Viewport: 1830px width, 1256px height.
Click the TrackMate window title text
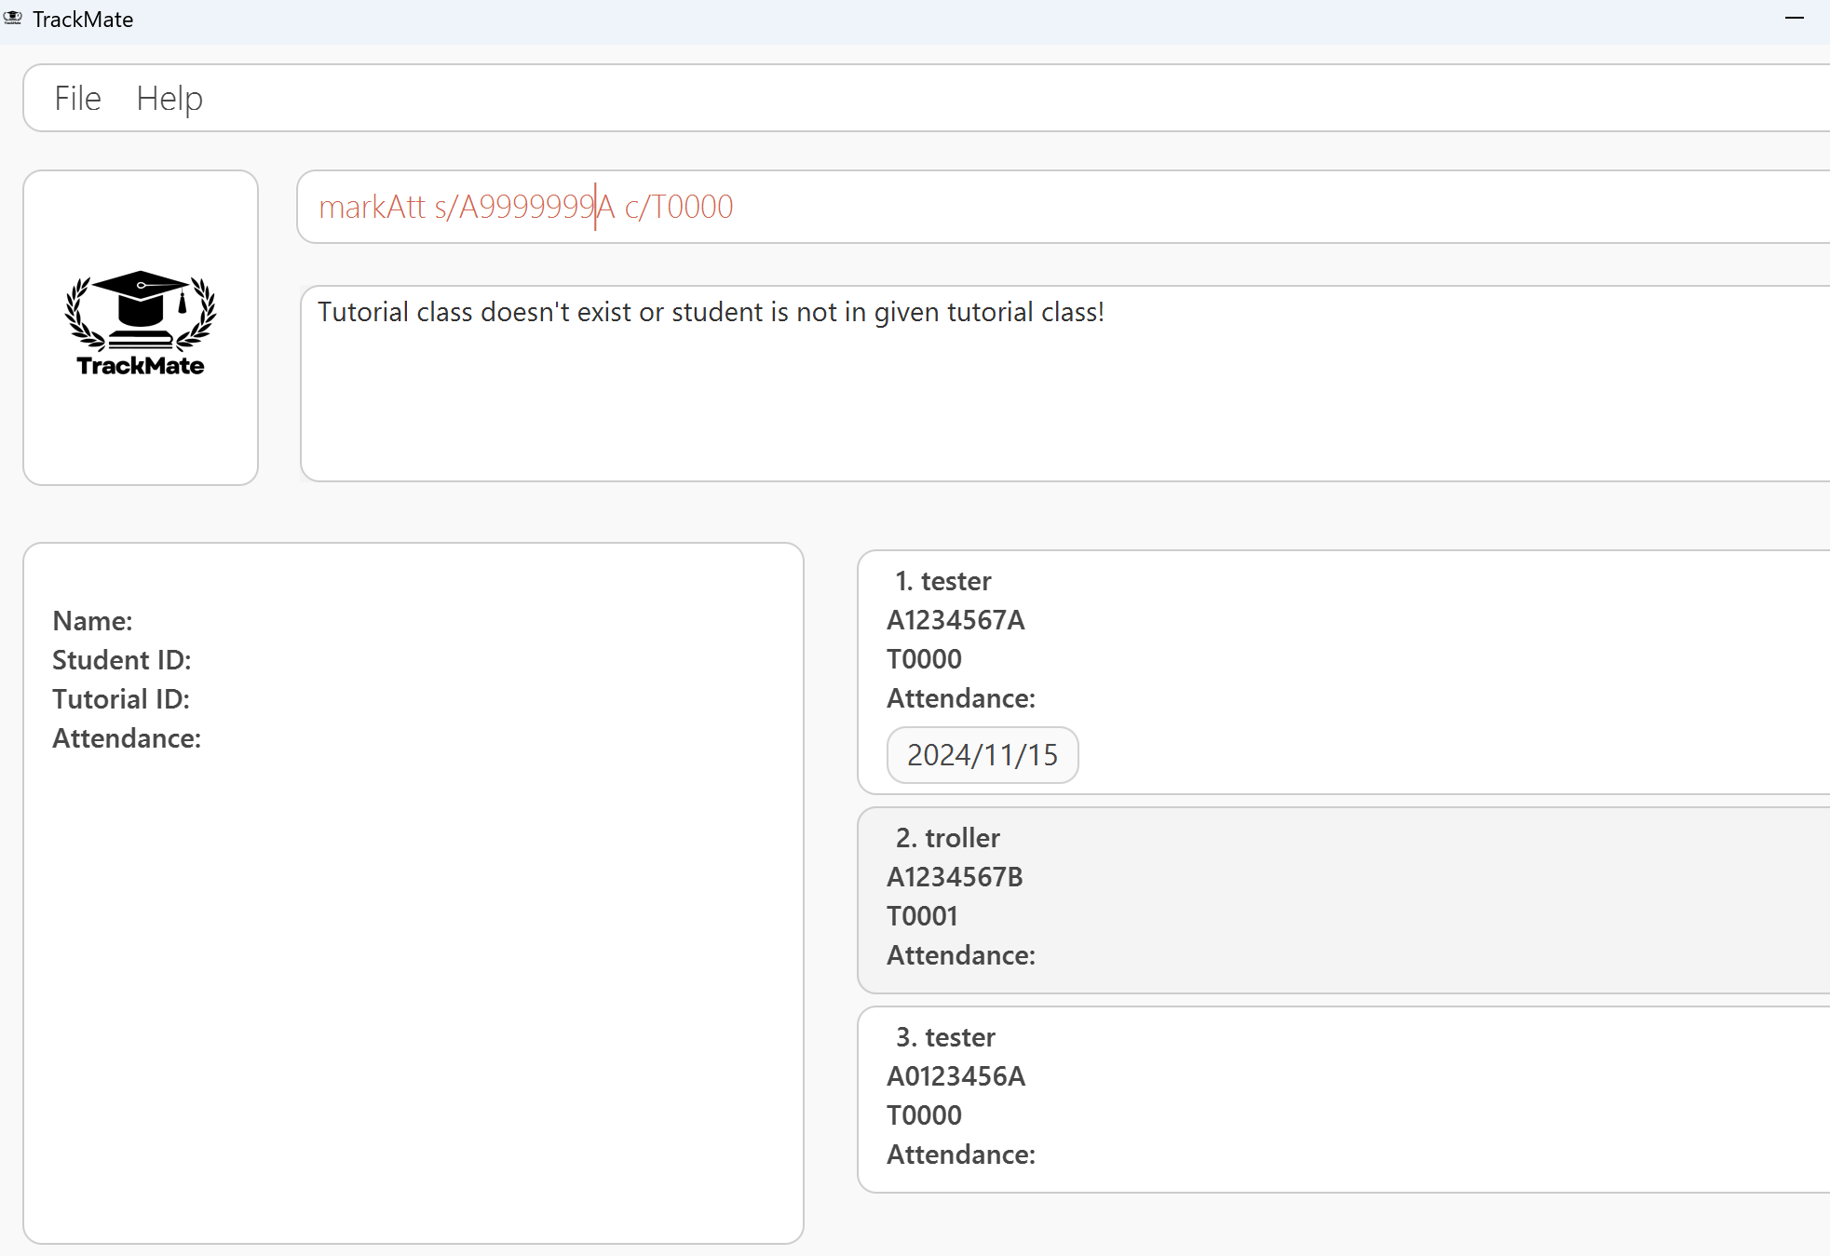tap(83, 20)
